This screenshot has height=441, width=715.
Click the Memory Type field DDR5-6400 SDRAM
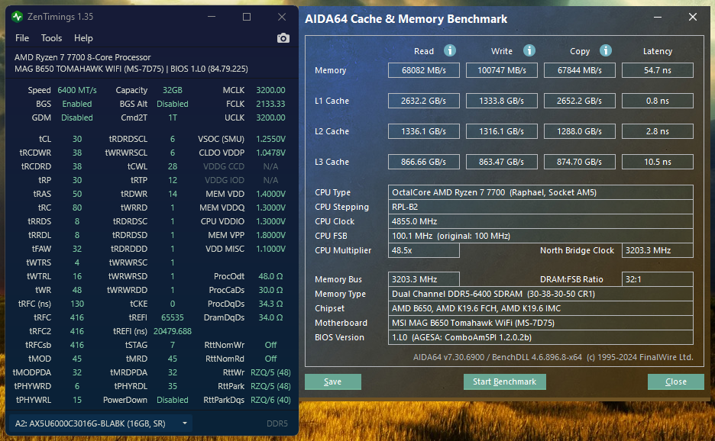[540, 294]
